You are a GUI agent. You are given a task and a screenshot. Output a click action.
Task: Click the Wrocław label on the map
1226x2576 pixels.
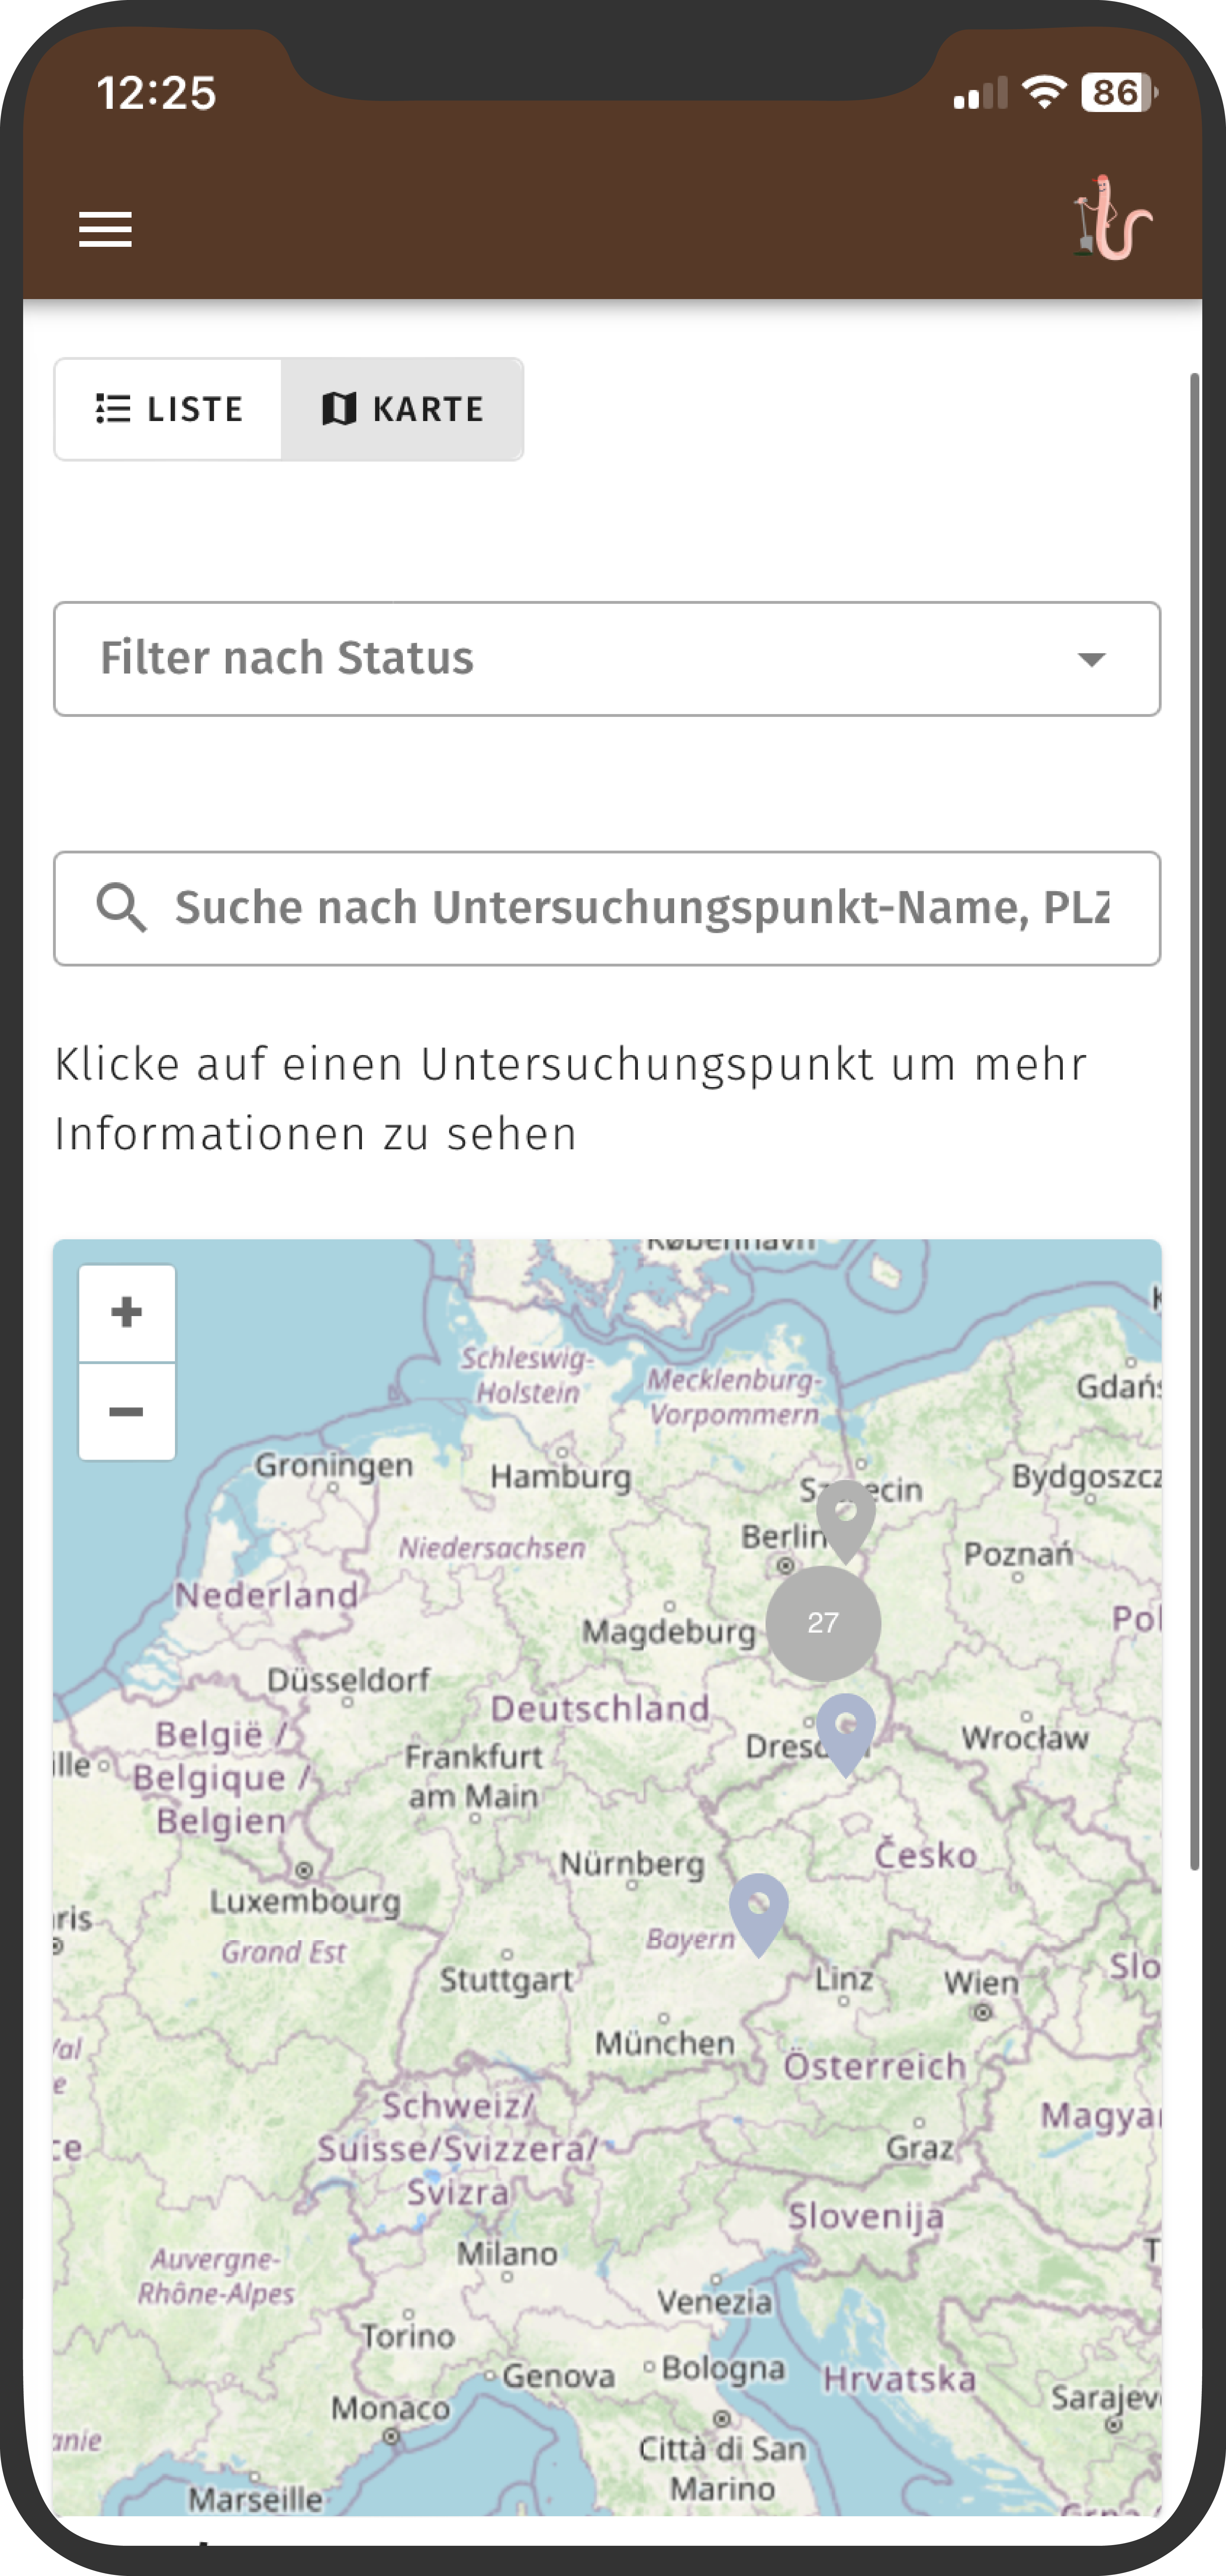click(1025, 1737)
